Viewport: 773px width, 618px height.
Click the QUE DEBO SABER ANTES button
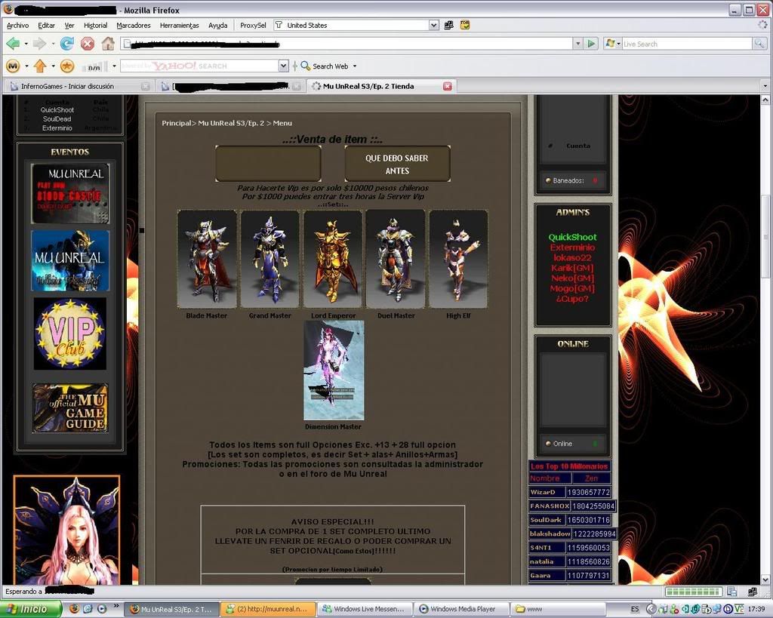pyautogui.click(x=397, y=164)
